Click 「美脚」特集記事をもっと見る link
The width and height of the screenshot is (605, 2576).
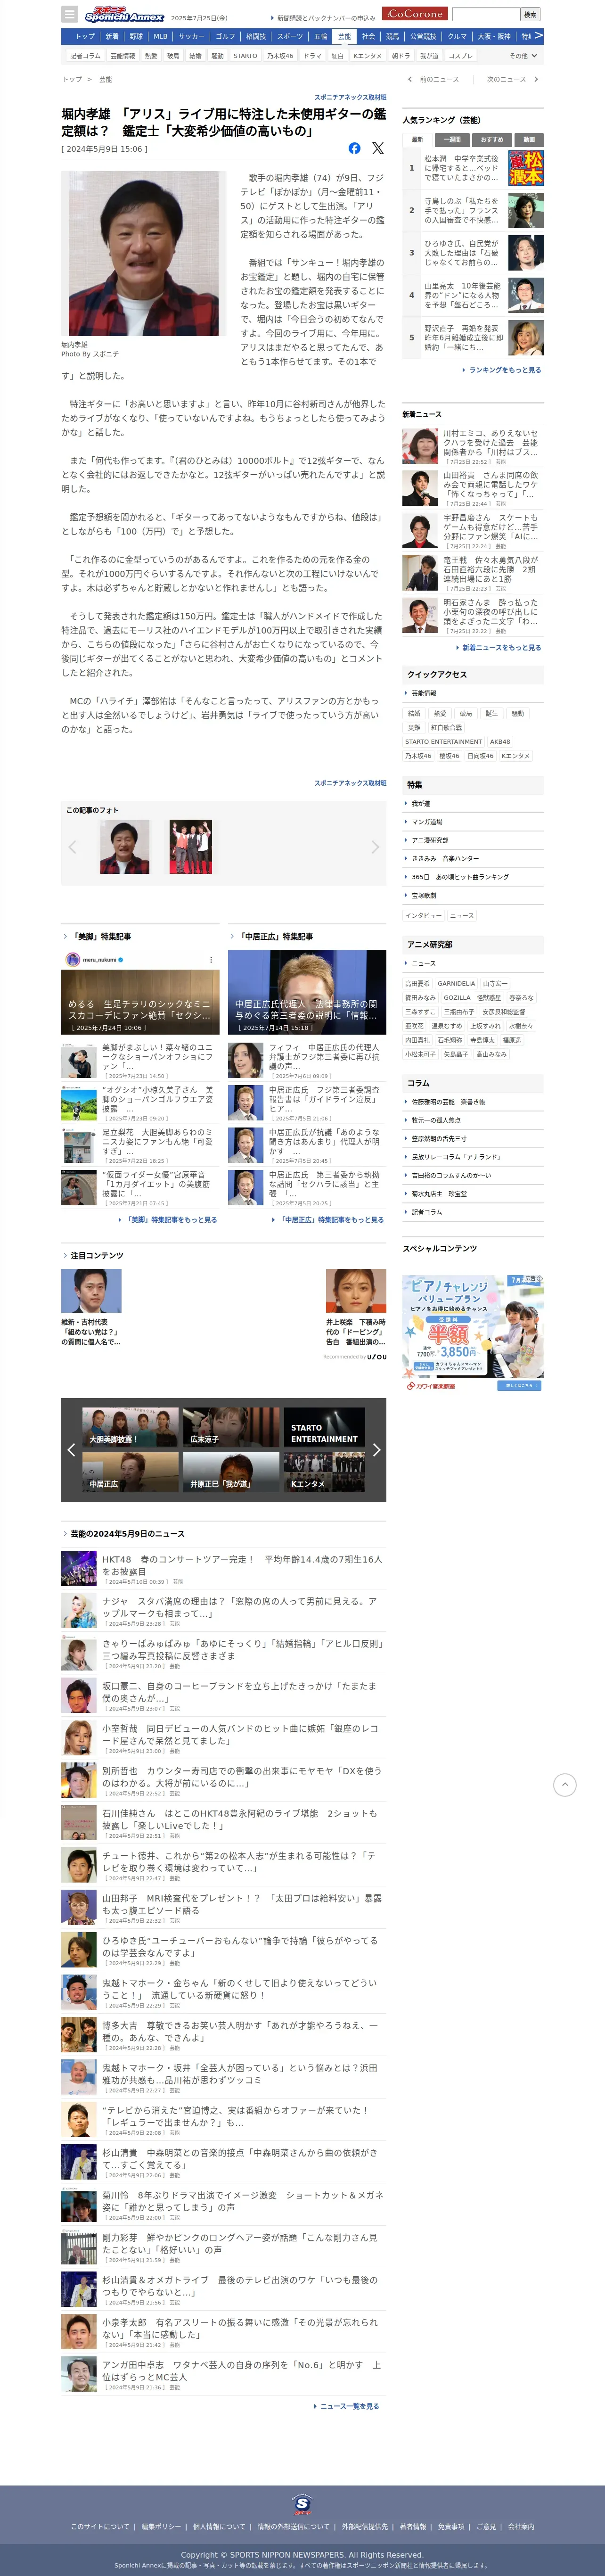pos(169,1219)
